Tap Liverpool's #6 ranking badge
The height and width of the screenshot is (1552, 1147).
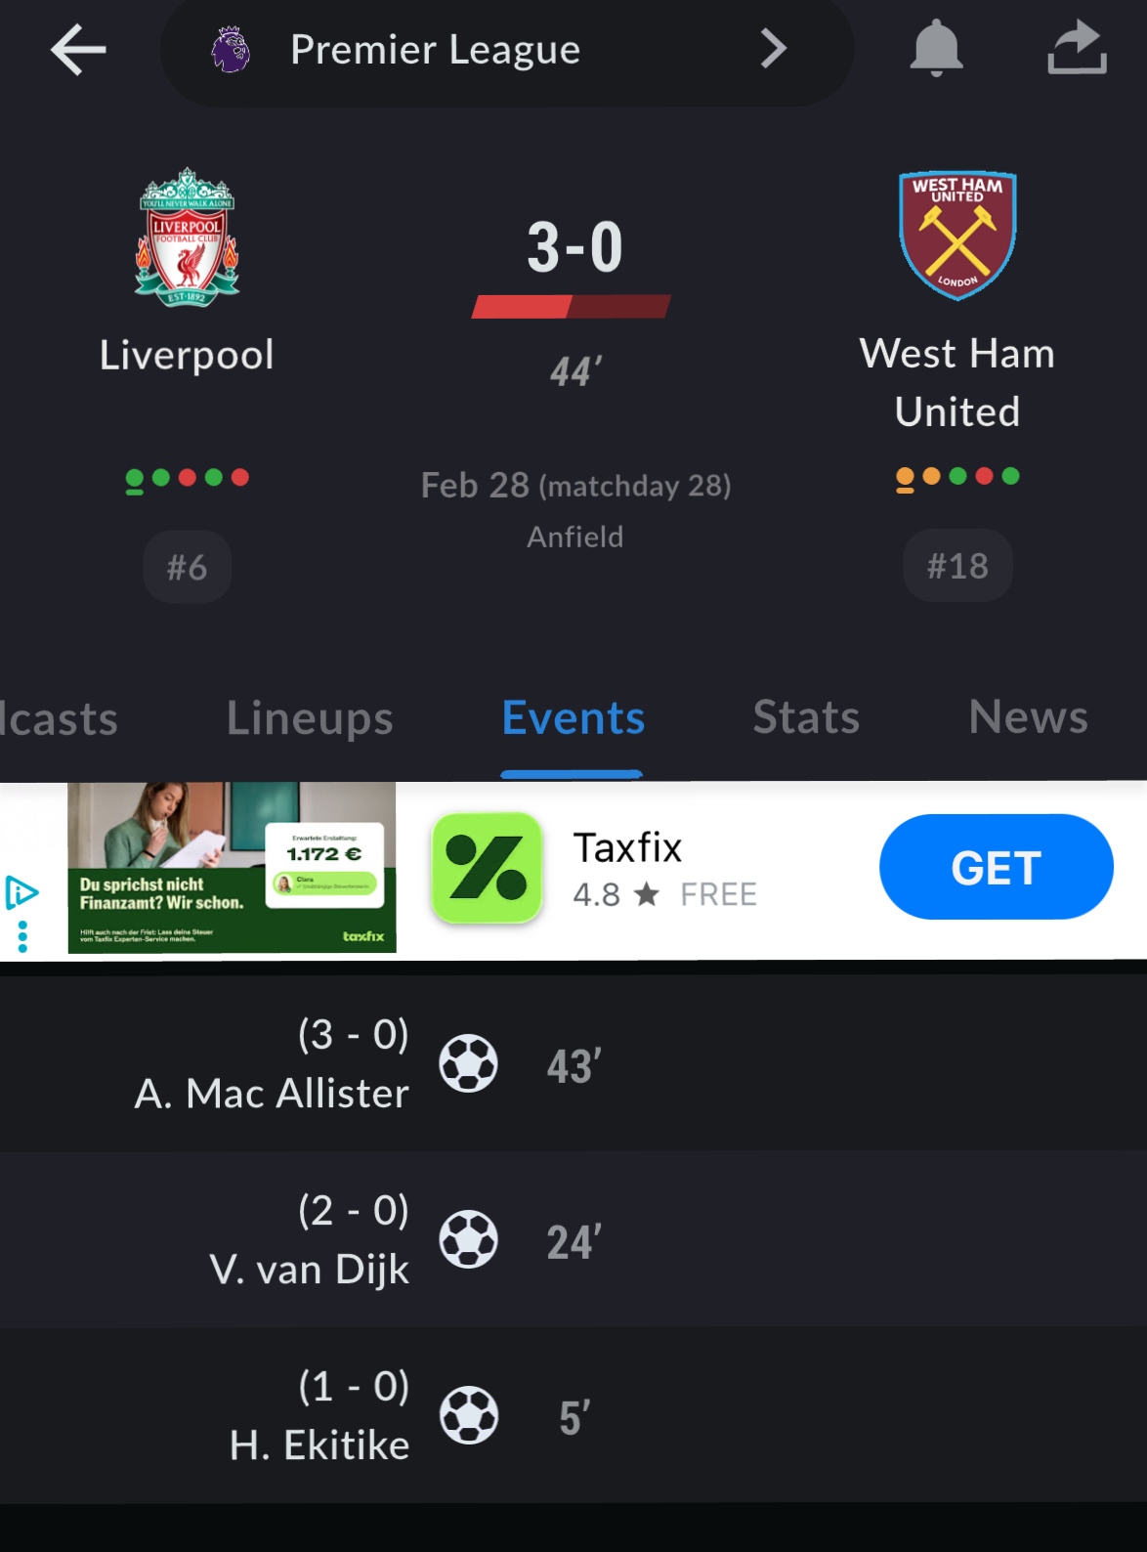187,567
